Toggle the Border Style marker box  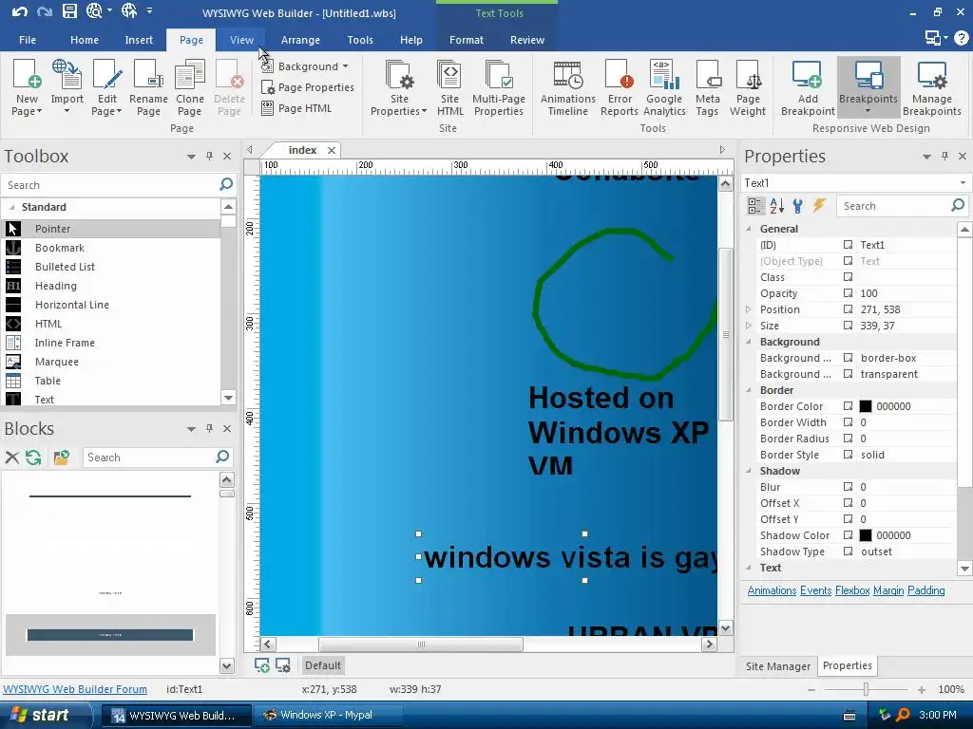[x=848, y=455]
